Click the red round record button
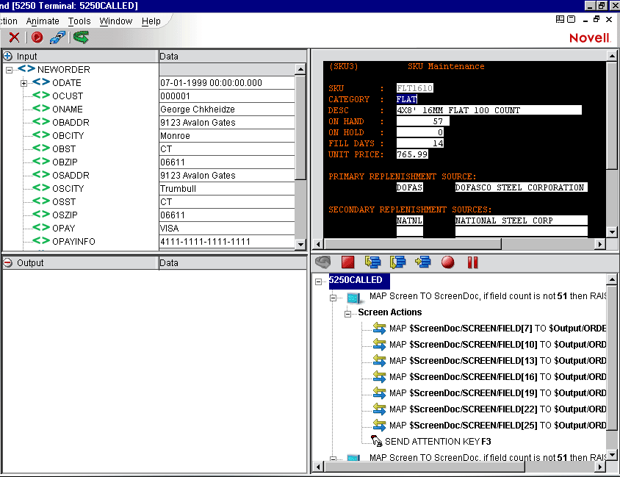 (x=447, y=262)
